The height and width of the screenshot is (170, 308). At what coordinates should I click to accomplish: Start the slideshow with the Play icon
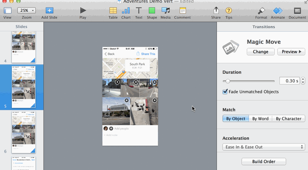[x=83, y=11]
